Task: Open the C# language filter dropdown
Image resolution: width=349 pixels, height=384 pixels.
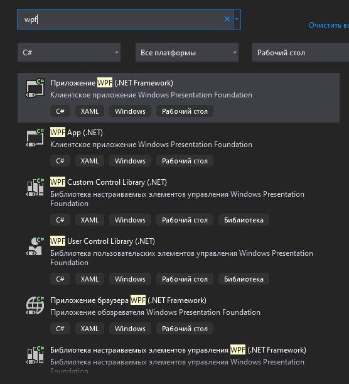Action: pos(69,52)
